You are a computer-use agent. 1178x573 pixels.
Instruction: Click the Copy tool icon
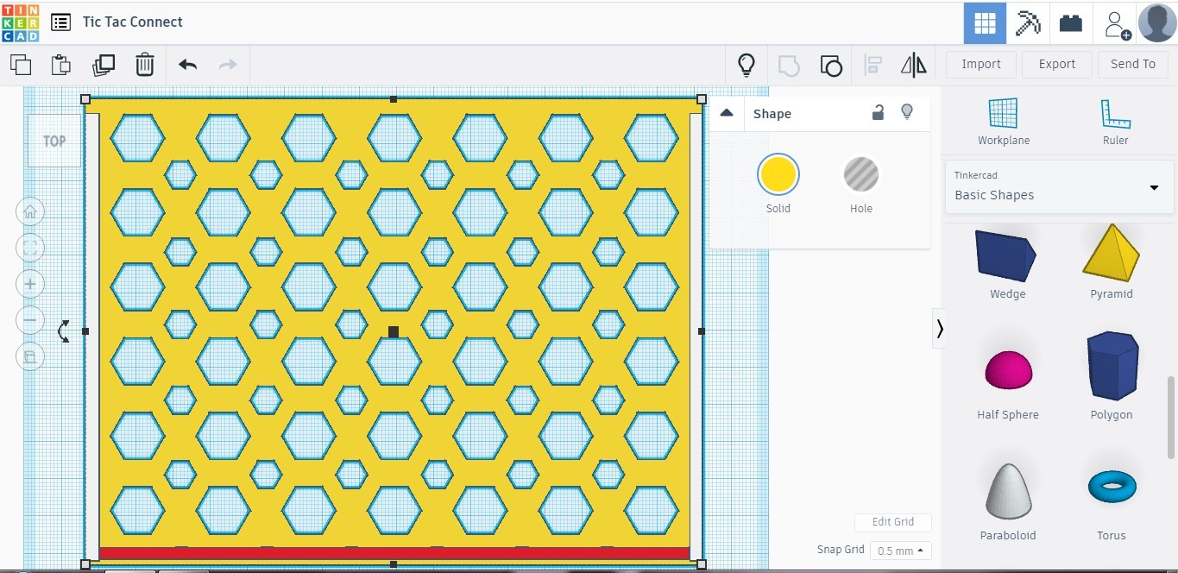(x=20, y=64)
